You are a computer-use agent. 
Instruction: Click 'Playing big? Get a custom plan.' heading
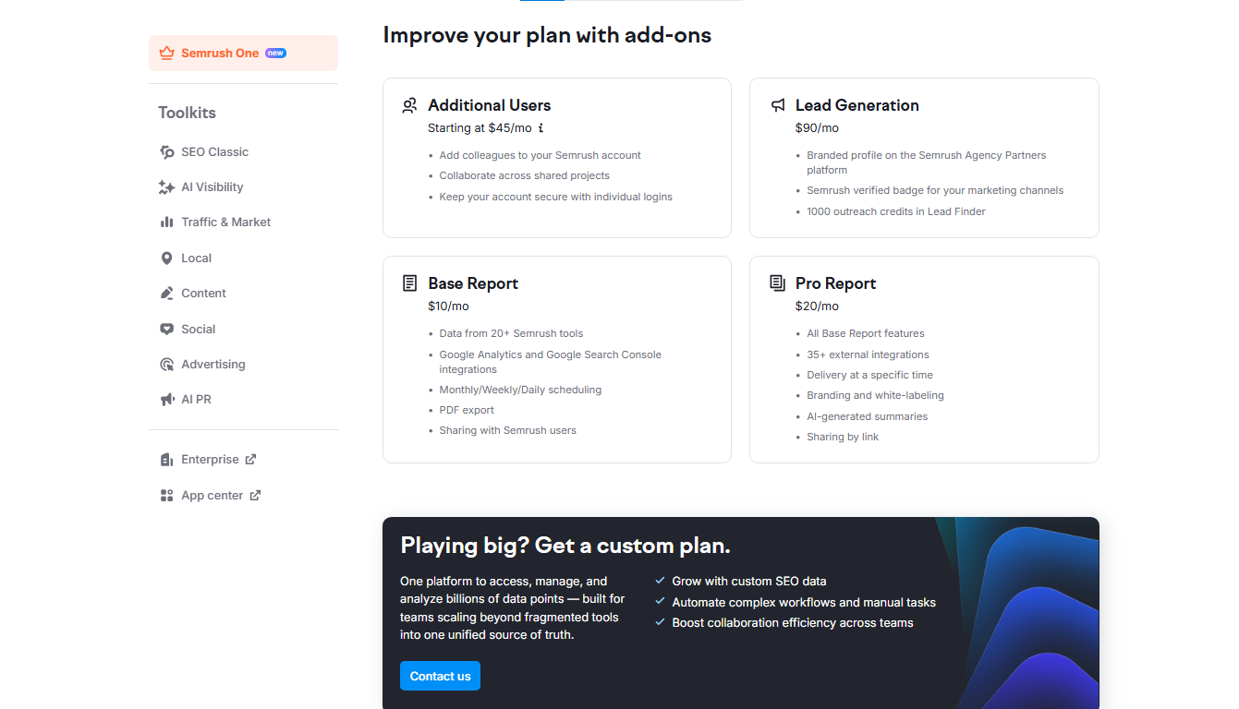[x=565, y=546]
